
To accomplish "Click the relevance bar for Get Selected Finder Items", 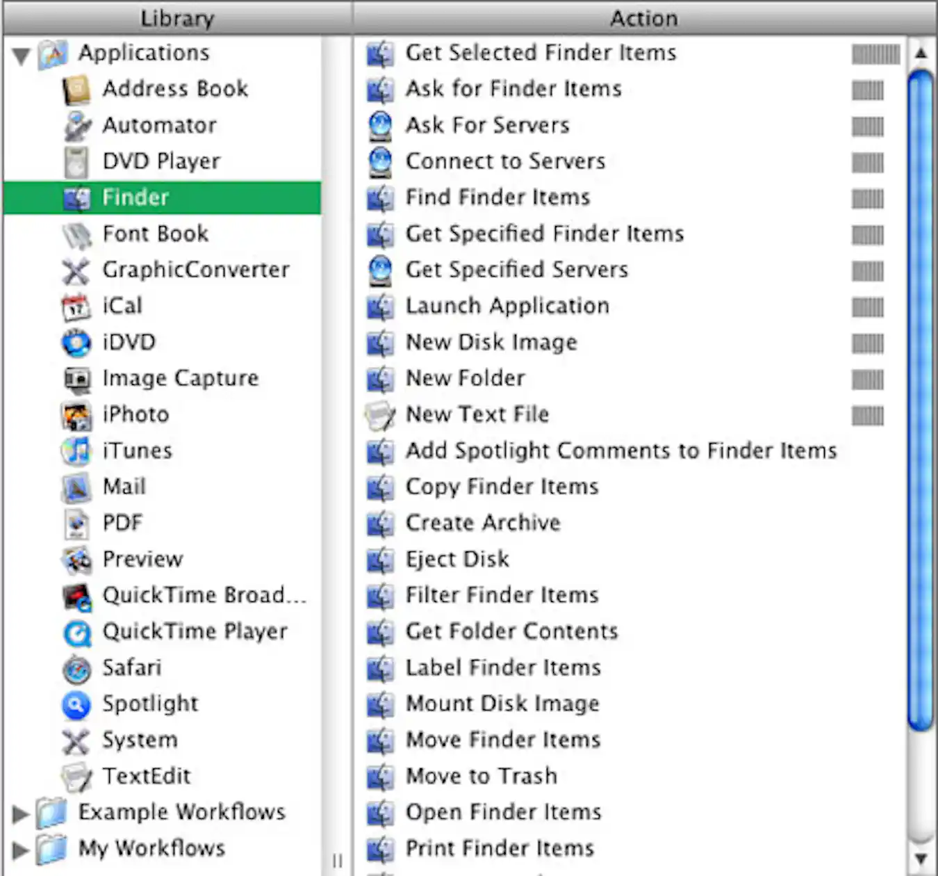I will 875,54.
